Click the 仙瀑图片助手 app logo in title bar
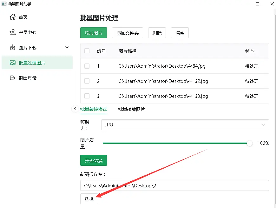Screen dimensions: 276x208 tap(4, 3)
